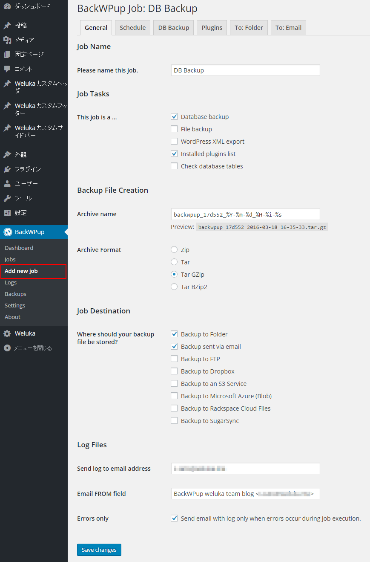The image size is (370, 562).
Task: Click the Send log to email address field
Action: 245,468
